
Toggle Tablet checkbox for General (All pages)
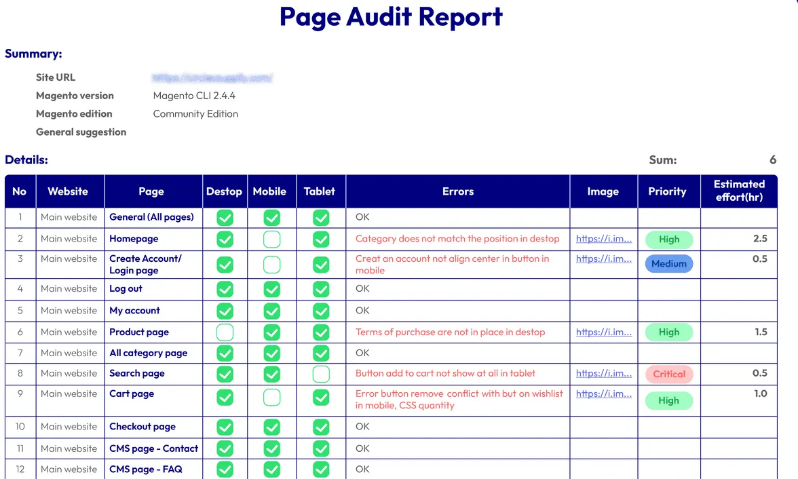321,218
